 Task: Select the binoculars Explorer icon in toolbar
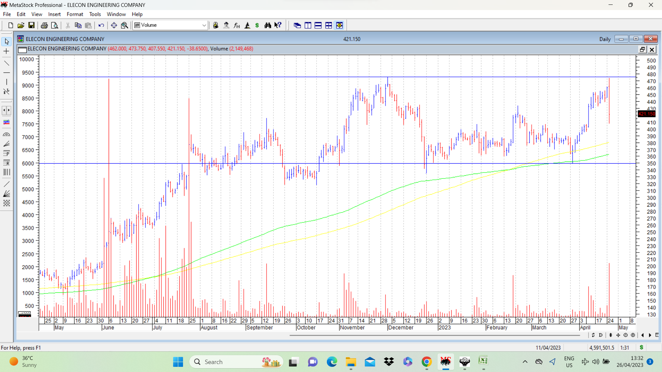[x=268, y=25]
